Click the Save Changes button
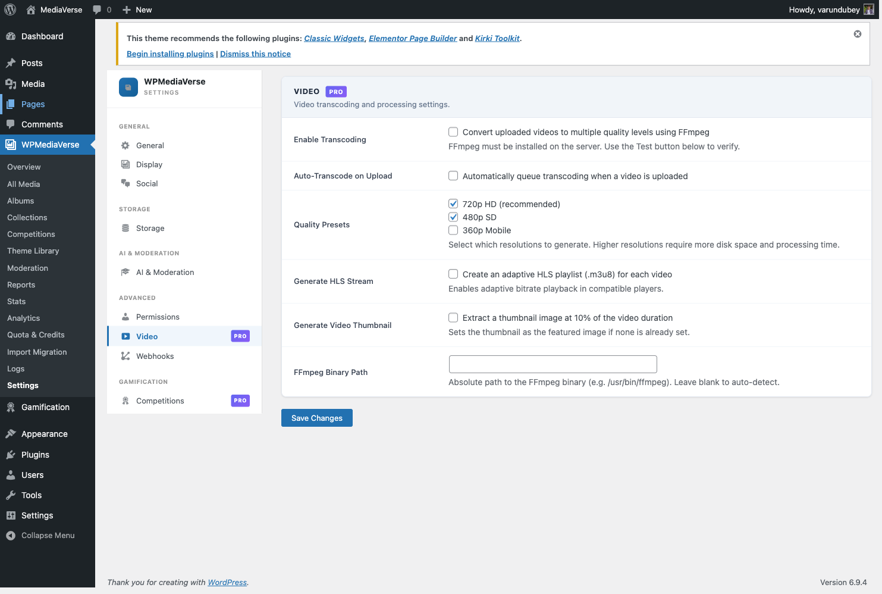This screenshot has height=594, width=882. [x=316, y=417]
